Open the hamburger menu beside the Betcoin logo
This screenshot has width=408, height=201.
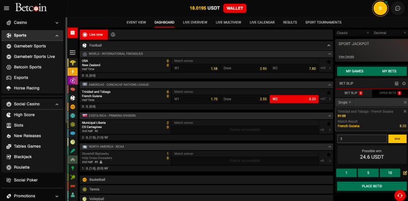pos(7,8)
